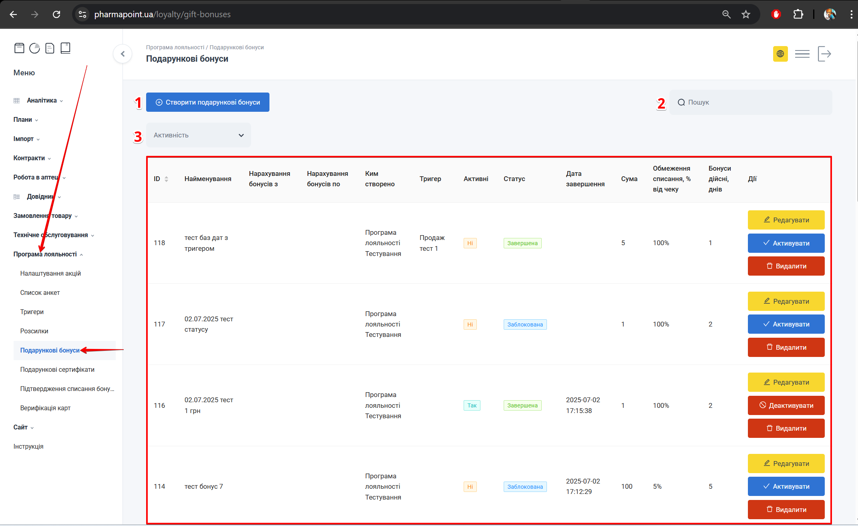The width and height of the screenshot is (858, 526).
Task: Expand the Аналітика menu section
Action: pyautogui.click(x=42, y=101)
